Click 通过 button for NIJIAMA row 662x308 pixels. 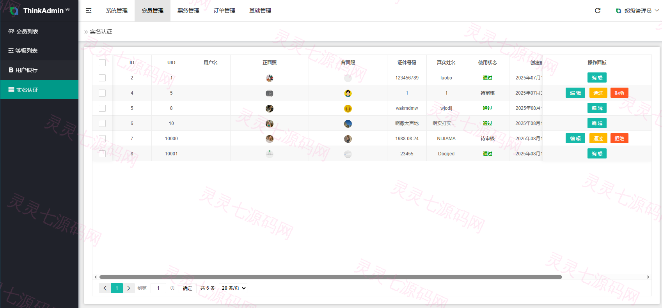pos(598,139)
